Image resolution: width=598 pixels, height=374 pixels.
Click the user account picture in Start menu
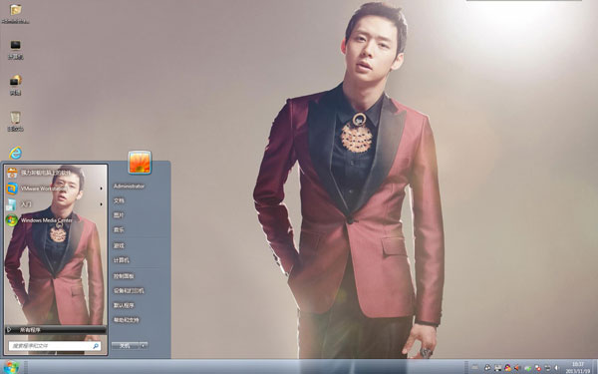[140, 163]
